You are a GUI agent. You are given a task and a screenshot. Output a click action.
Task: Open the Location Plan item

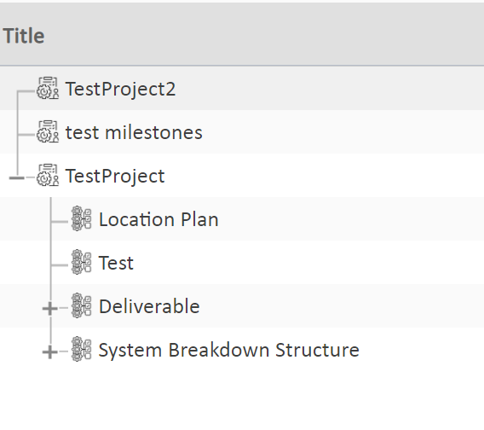[x=158, y=219]
